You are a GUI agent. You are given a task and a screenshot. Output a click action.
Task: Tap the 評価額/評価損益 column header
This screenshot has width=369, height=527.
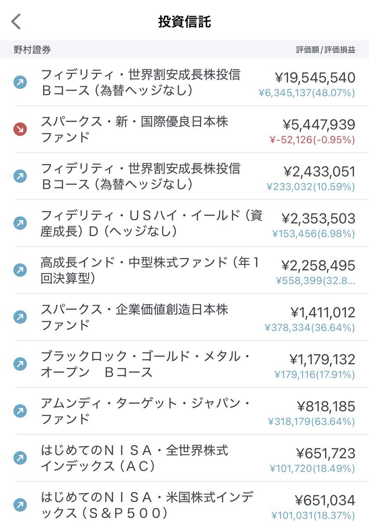point(326,50)
